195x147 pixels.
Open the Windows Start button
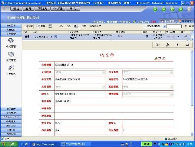(9, 144)
